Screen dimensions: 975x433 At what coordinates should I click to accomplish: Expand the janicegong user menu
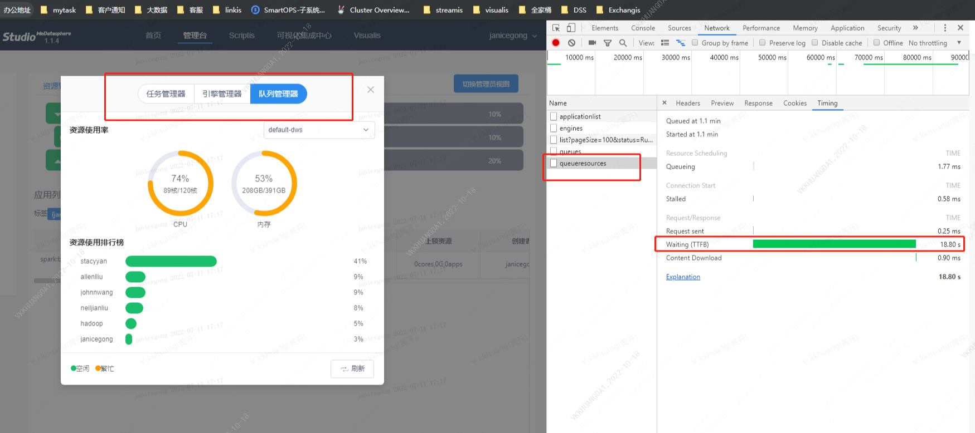(x=513, y=36)
